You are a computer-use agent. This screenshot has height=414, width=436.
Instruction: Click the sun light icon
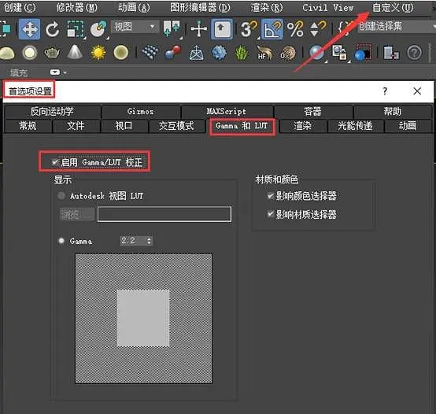pyautogui.click(x=98, y=53)
